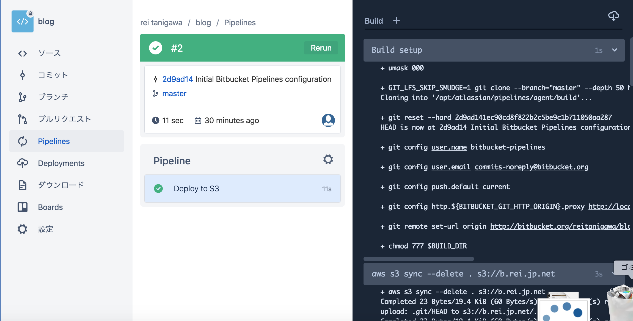Open the ソース source icon
The height and width of the screenshot is (321, 633).
coord(23,53)
